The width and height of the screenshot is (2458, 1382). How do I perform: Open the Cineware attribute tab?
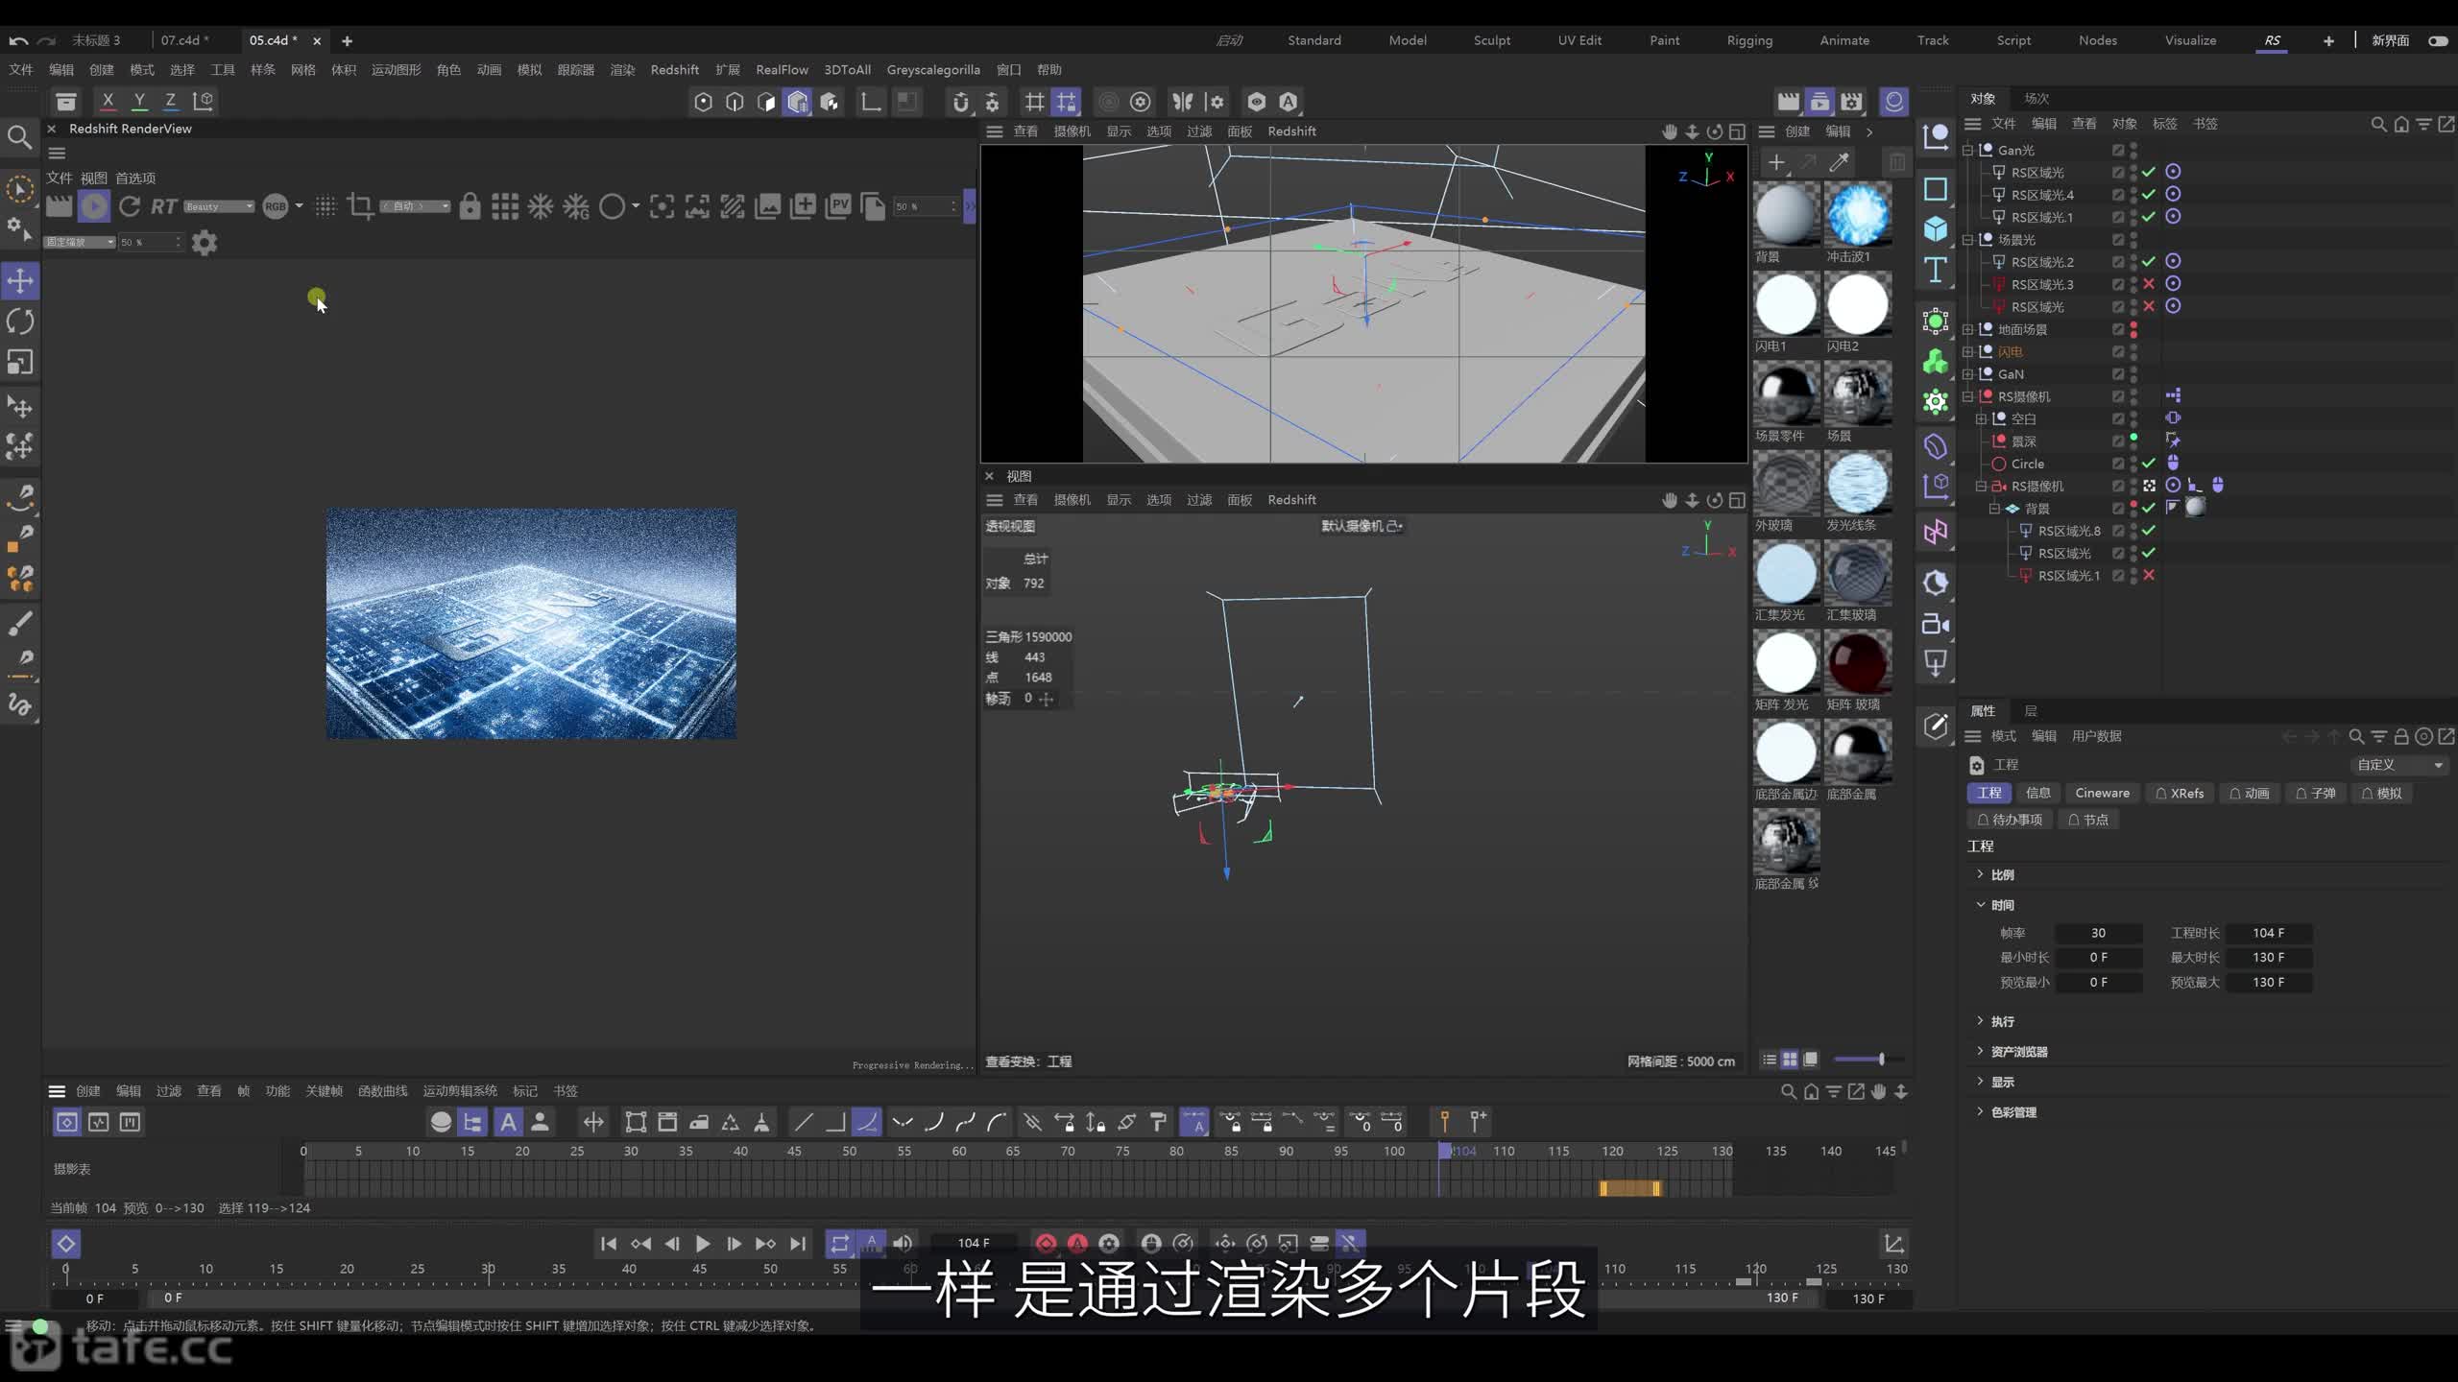(x=2102, y=793)
